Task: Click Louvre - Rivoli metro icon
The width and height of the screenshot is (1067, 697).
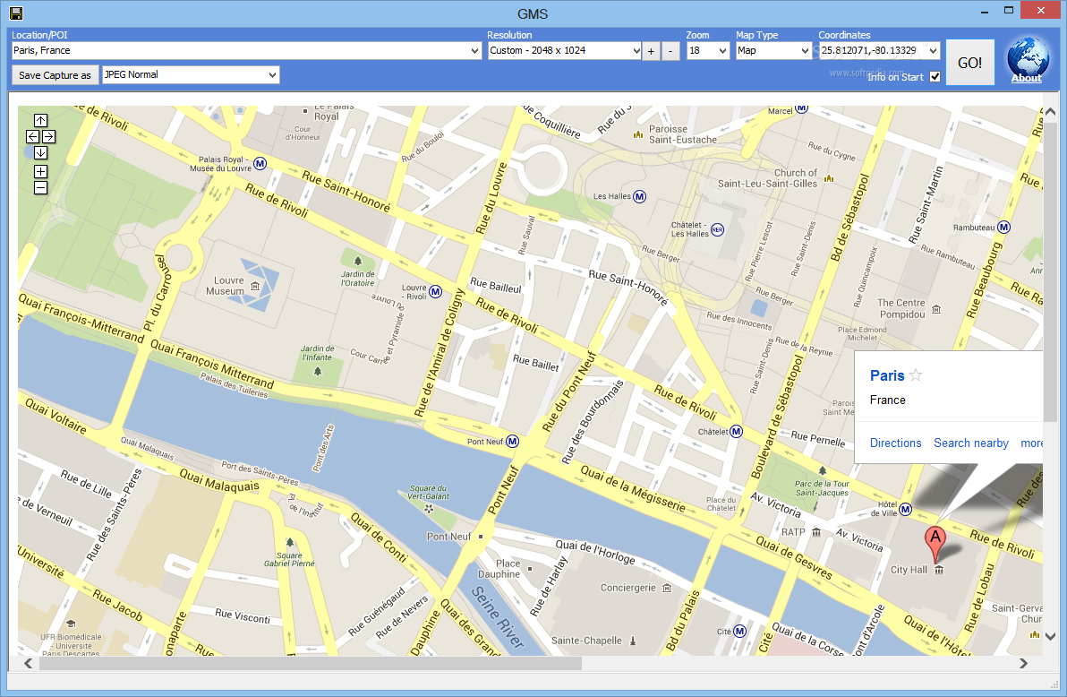Action: (436, 291)
